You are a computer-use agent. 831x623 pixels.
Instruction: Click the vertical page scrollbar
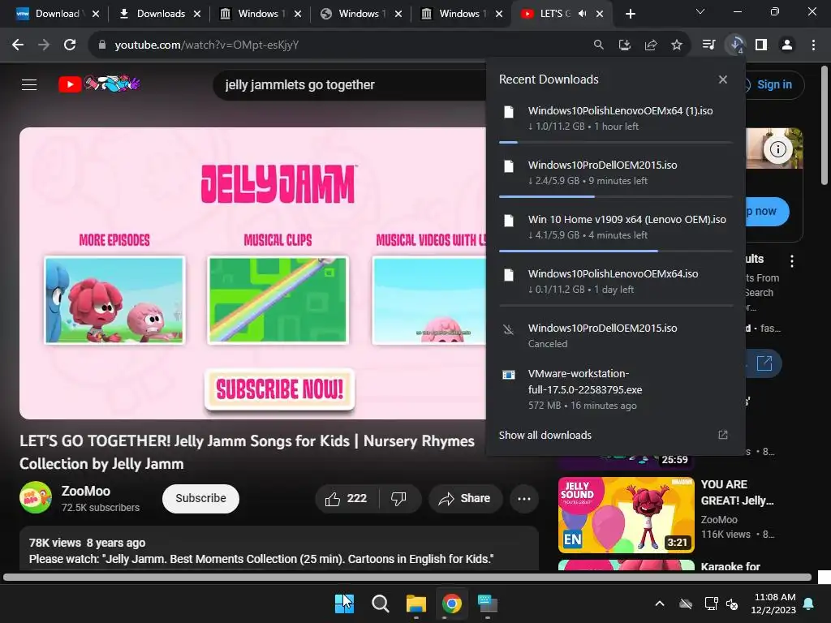point(825,125)
